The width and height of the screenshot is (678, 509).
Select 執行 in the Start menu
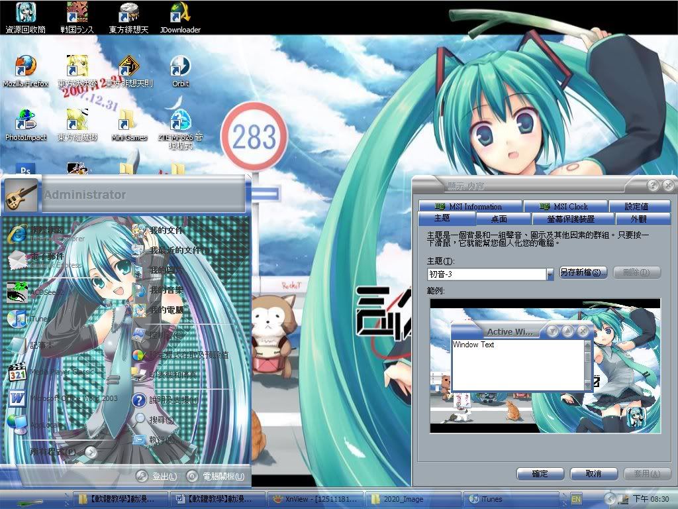154,440
